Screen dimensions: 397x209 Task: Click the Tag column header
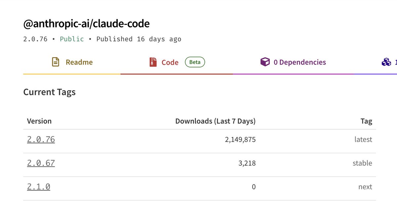(366, 121)
